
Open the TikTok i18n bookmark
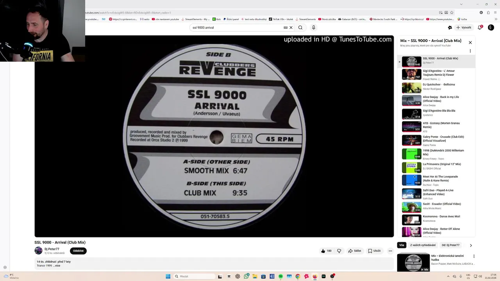click(x=281, y=19)
